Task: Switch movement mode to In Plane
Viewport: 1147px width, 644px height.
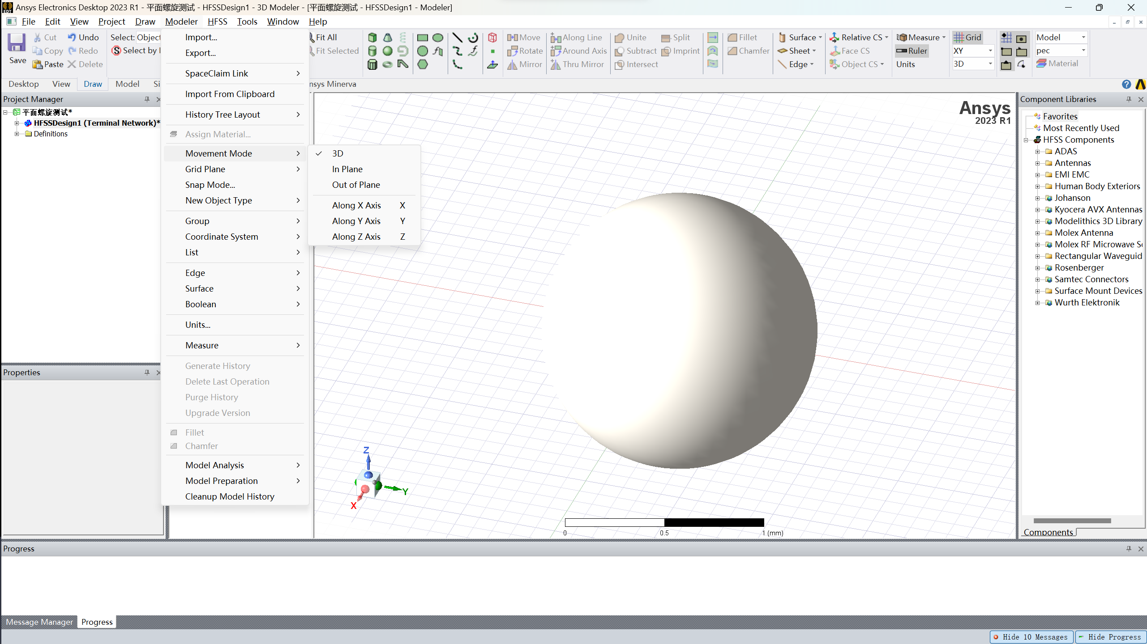Action: click(x=364, y=169)
